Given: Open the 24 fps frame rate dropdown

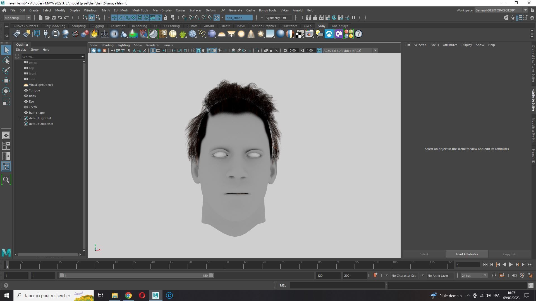Looking at the screenshot, I should (x=485, y=275).
